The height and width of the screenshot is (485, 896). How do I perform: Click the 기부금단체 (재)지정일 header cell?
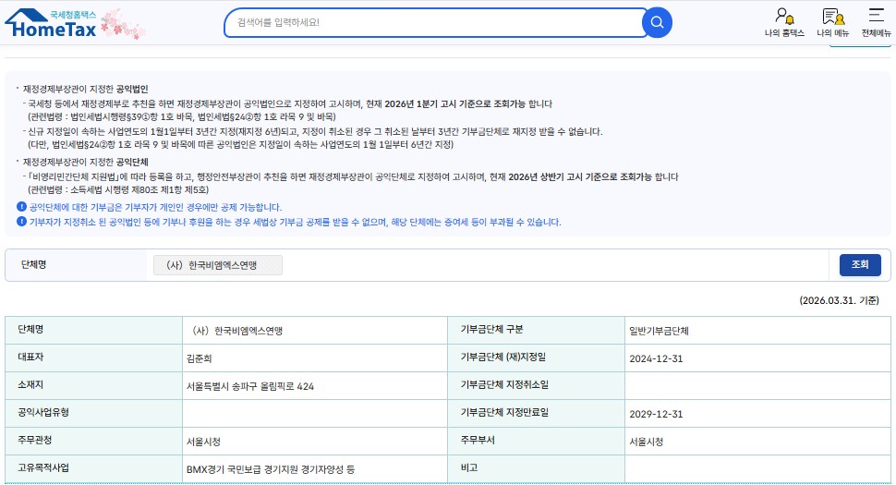coord(536,358)
